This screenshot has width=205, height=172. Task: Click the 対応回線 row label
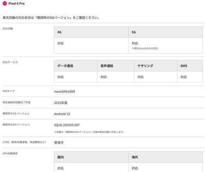click(x=8, y=29)
